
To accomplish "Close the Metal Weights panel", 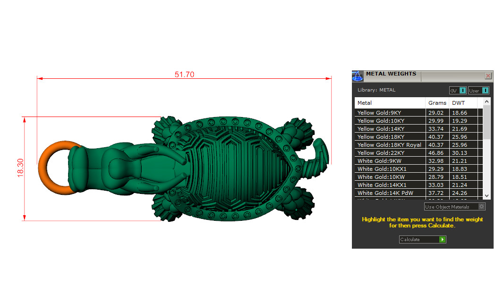I will [488, 75].
